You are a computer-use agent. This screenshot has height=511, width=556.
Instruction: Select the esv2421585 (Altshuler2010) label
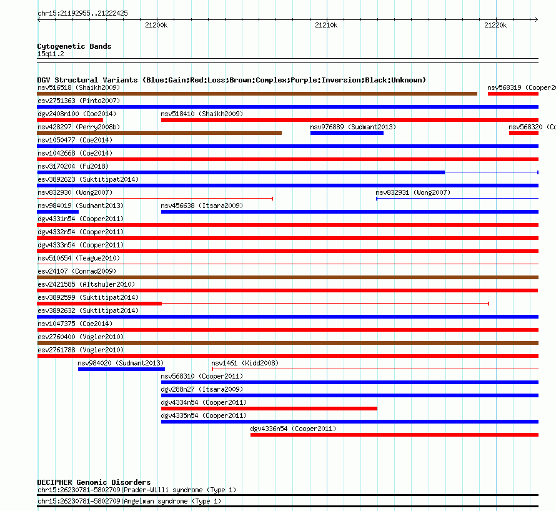86,284
